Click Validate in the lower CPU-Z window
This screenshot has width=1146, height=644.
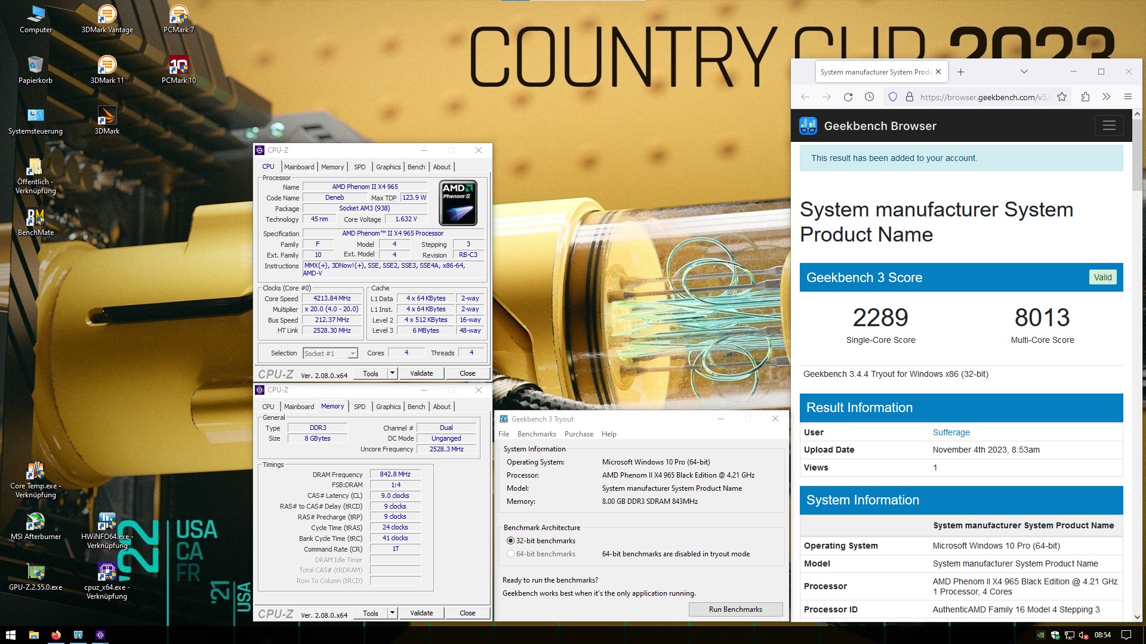coord(421,613)
